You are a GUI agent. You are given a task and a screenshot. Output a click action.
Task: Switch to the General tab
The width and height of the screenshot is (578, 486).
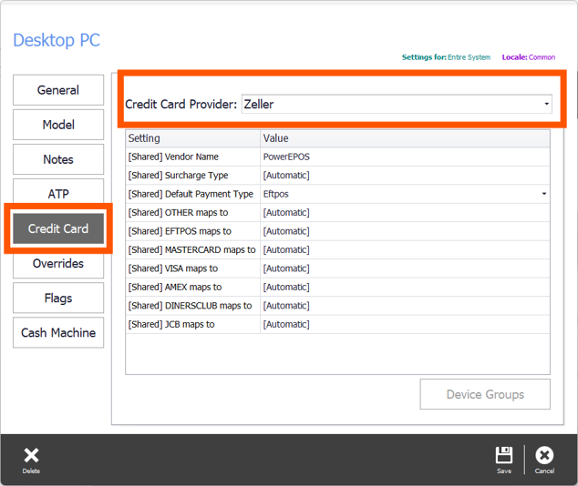click(58, 90)
